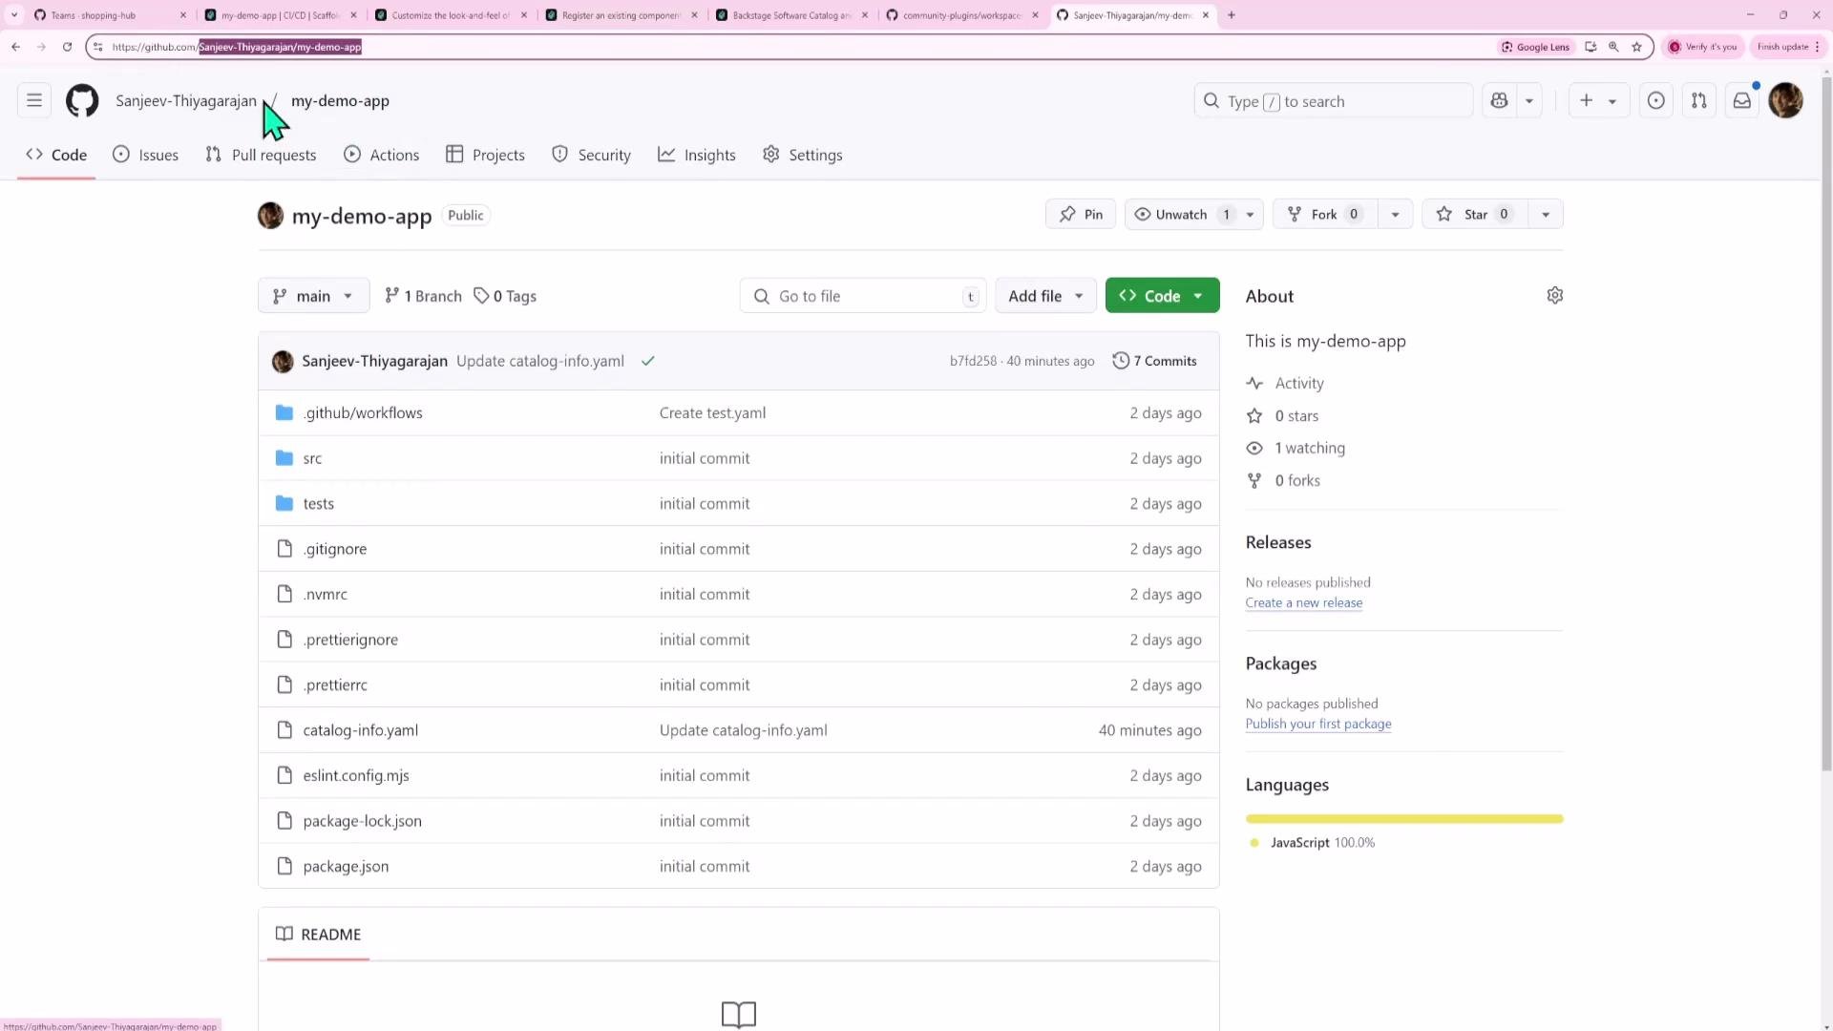Click the install app icon in address bar

click(x=1591, y=47)
